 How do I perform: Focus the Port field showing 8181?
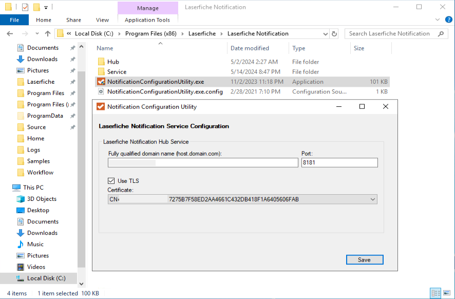click(x=339, y=162)
